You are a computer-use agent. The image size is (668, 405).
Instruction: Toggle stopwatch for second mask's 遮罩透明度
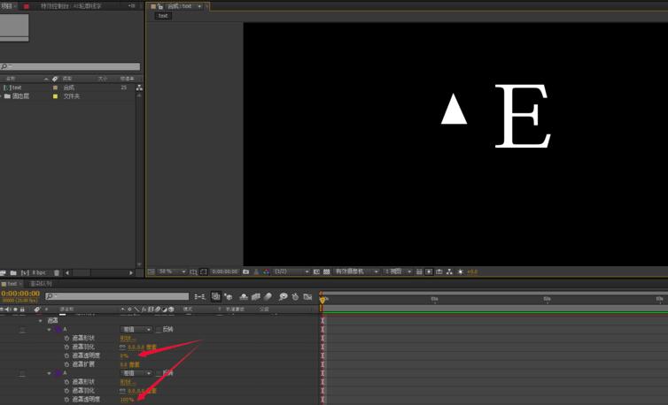coord(66,400)
